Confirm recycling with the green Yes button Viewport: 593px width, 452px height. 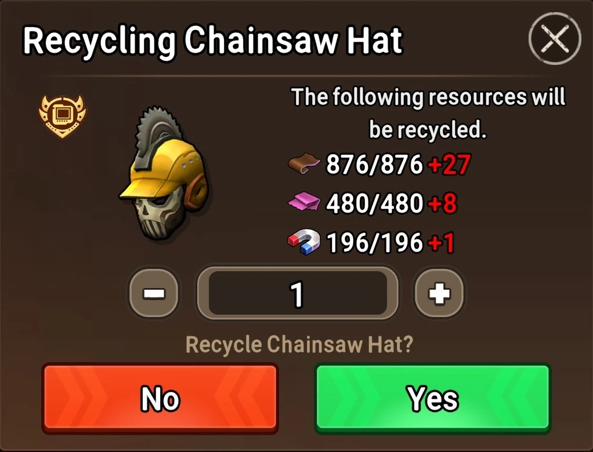tap(433, 398)
